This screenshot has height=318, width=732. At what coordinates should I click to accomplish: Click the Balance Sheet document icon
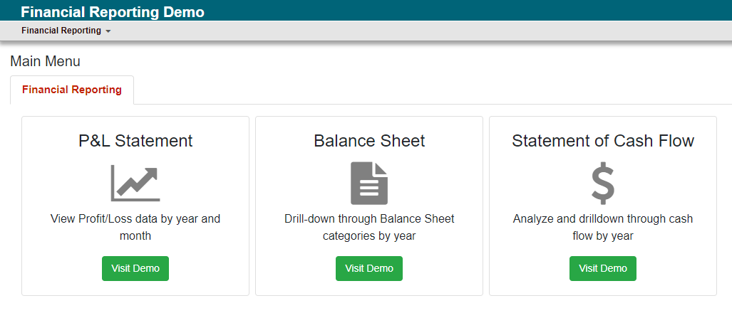(x=368, y=183)
